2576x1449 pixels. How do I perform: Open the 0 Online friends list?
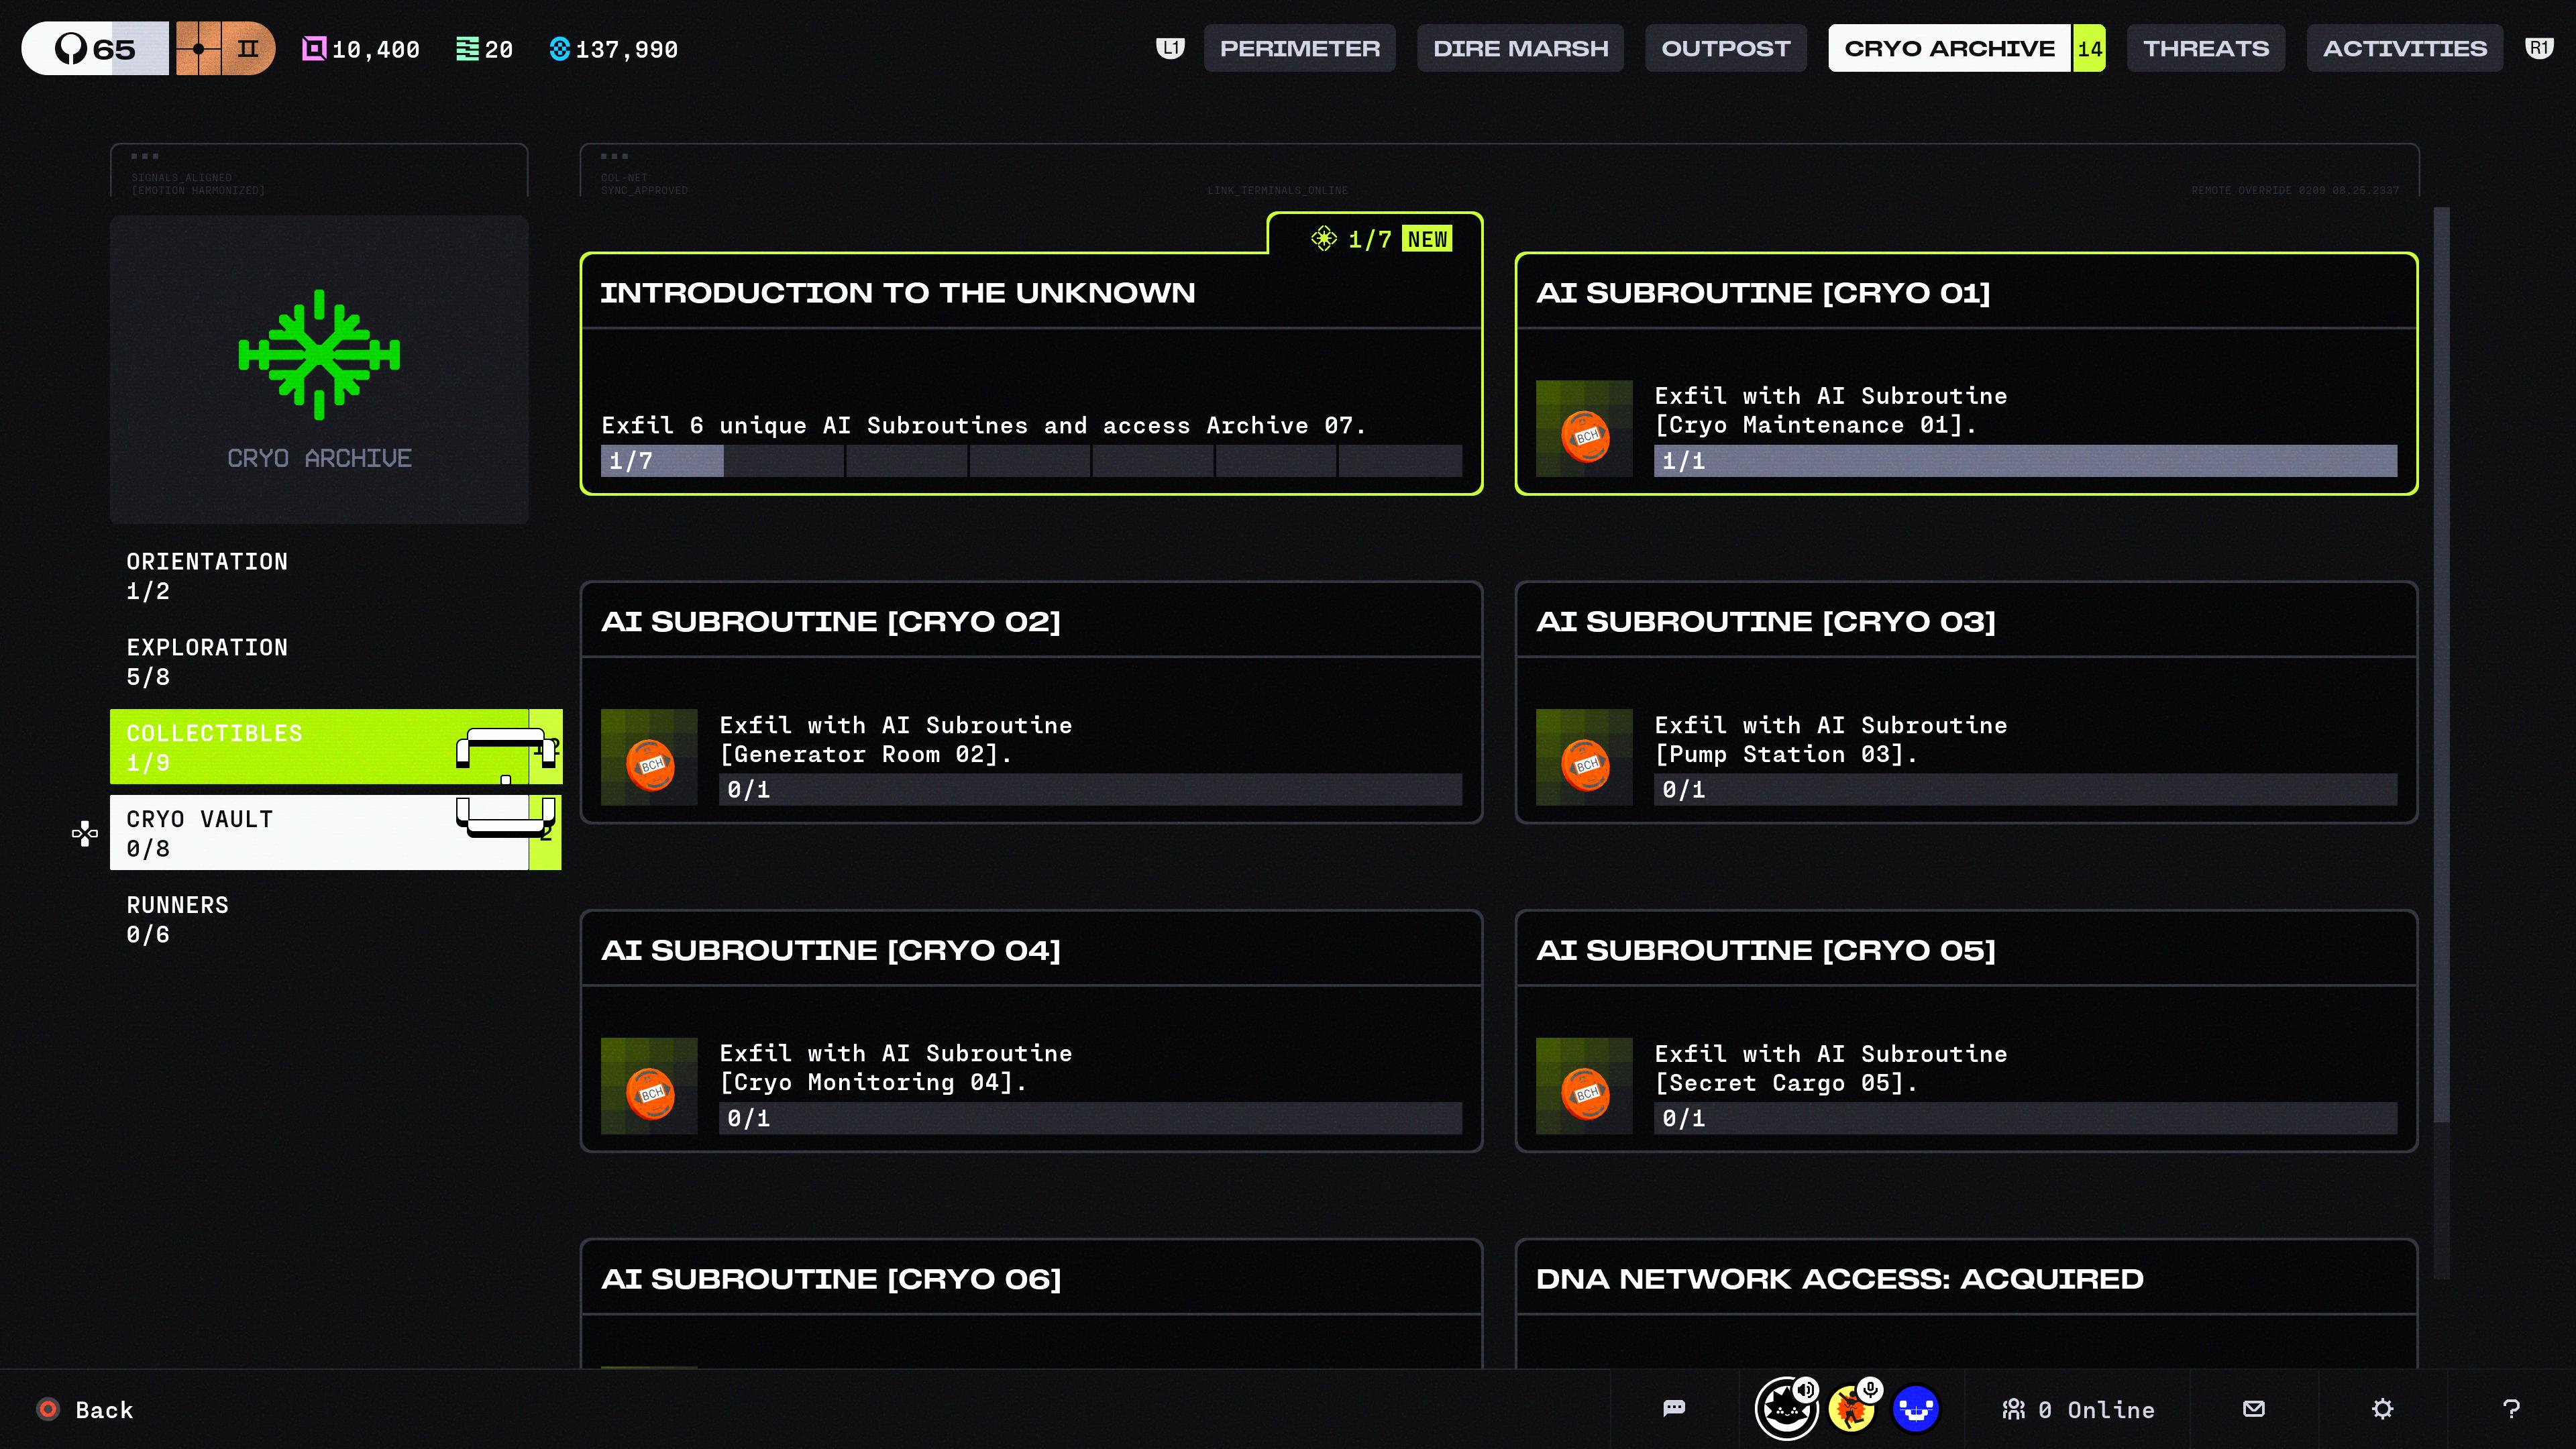coord(2078,1409)
